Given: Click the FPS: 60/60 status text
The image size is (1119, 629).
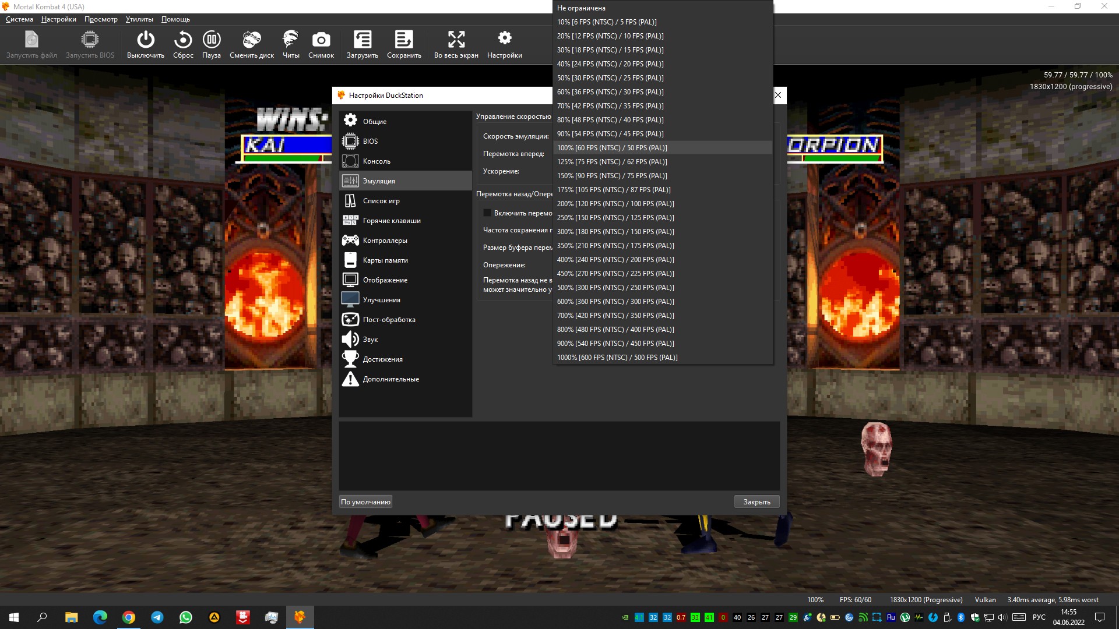Looking at the screenshot, I should pos(856,600).
